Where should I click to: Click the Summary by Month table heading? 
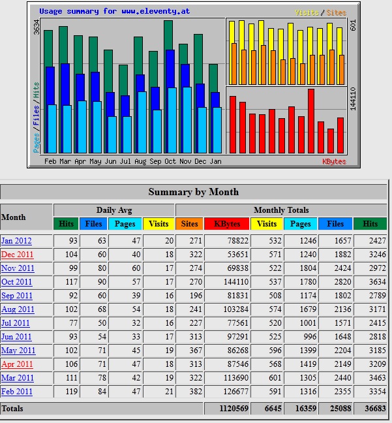194,192
